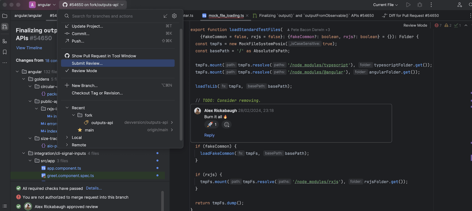Switch to mock_file_loading.ts tab
The width and height of the screenshot is (472, 211).
click(226, 16)
